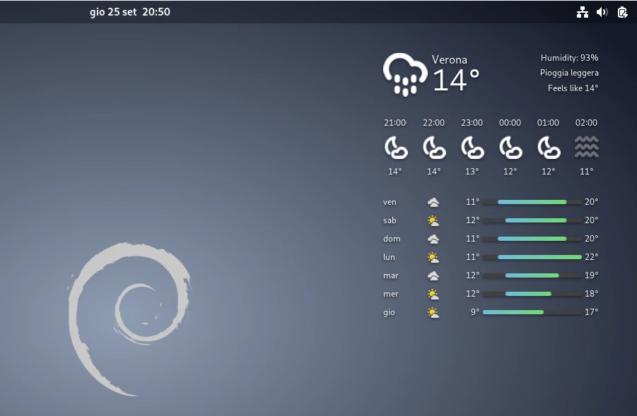This screenshot has width=637, height=416.
Task: Select the moon-cloud icon under 21:00
Action: (x=395, y=146)
